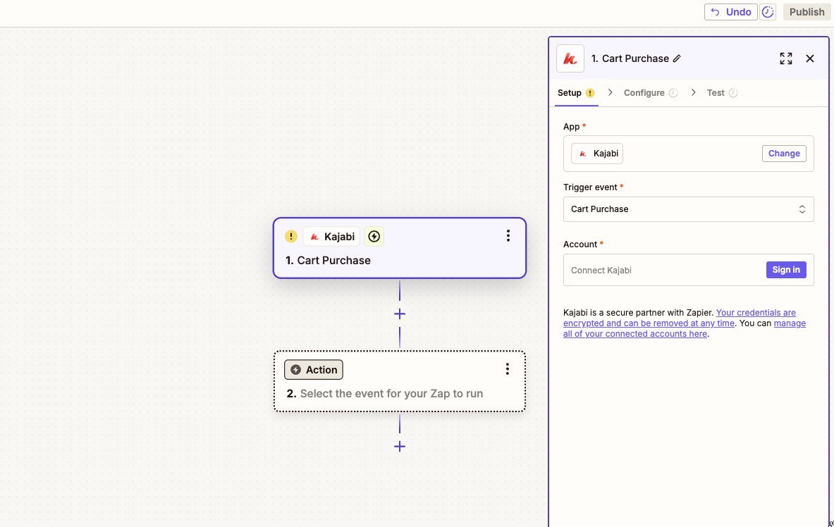Sign in to connect Kajabi

(x=785, y=269)
